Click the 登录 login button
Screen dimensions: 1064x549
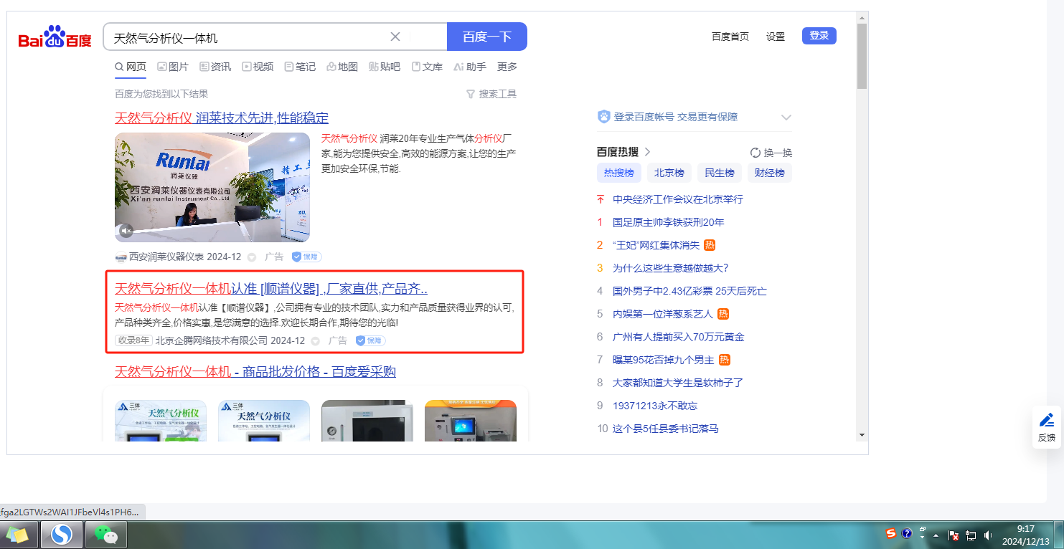tap(819, 36)
